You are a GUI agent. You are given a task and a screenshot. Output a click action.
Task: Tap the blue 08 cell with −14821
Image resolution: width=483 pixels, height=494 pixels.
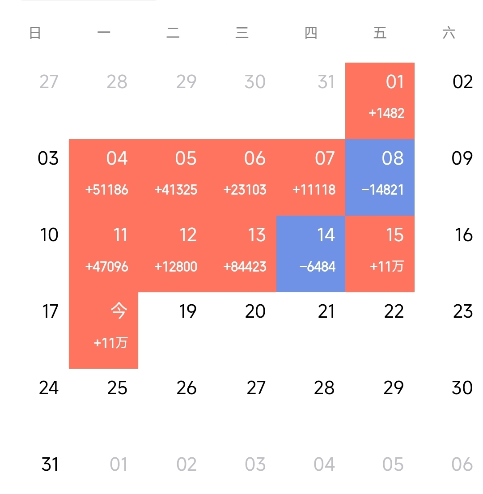pyautogui.click(x=380, y=177)
